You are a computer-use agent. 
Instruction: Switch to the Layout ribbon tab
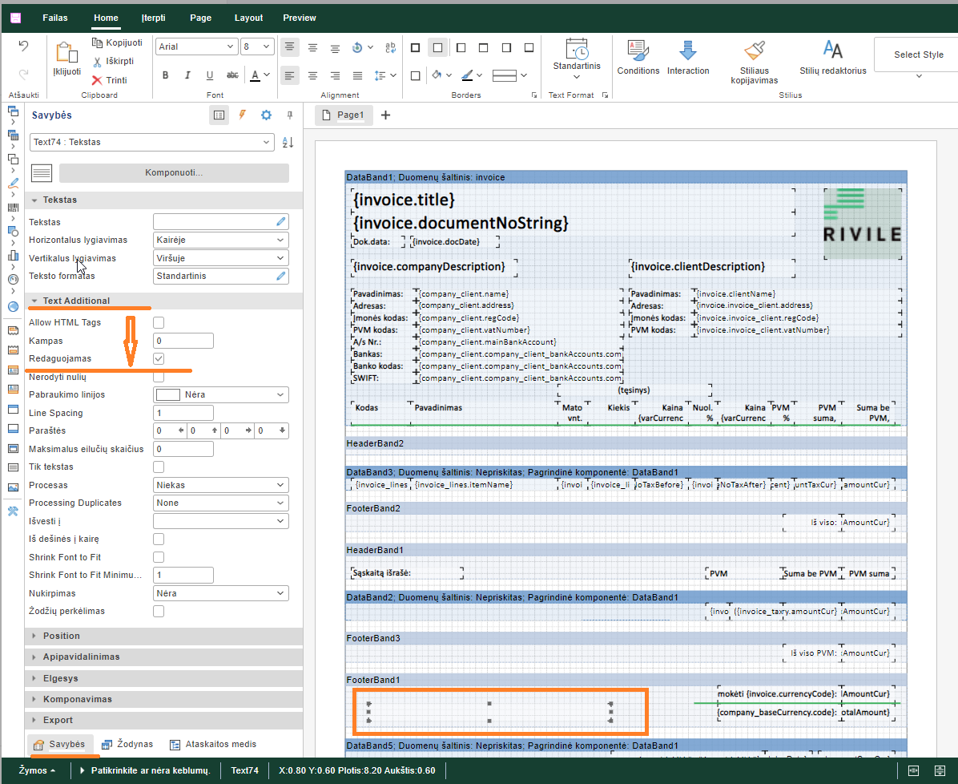pos(248,18)
